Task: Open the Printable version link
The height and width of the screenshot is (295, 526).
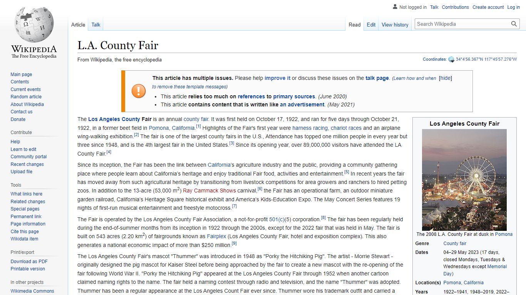Action: click(x=28, y=269)
